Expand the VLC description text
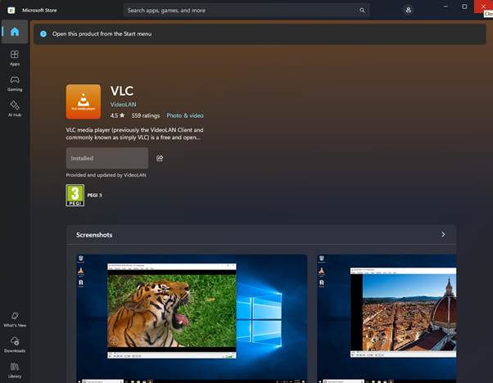493x383 pixels. click(134, 133)
